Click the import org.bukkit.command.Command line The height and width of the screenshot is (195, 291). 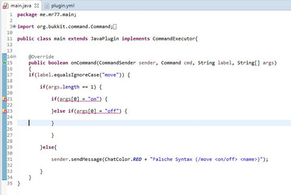point(65,27)
